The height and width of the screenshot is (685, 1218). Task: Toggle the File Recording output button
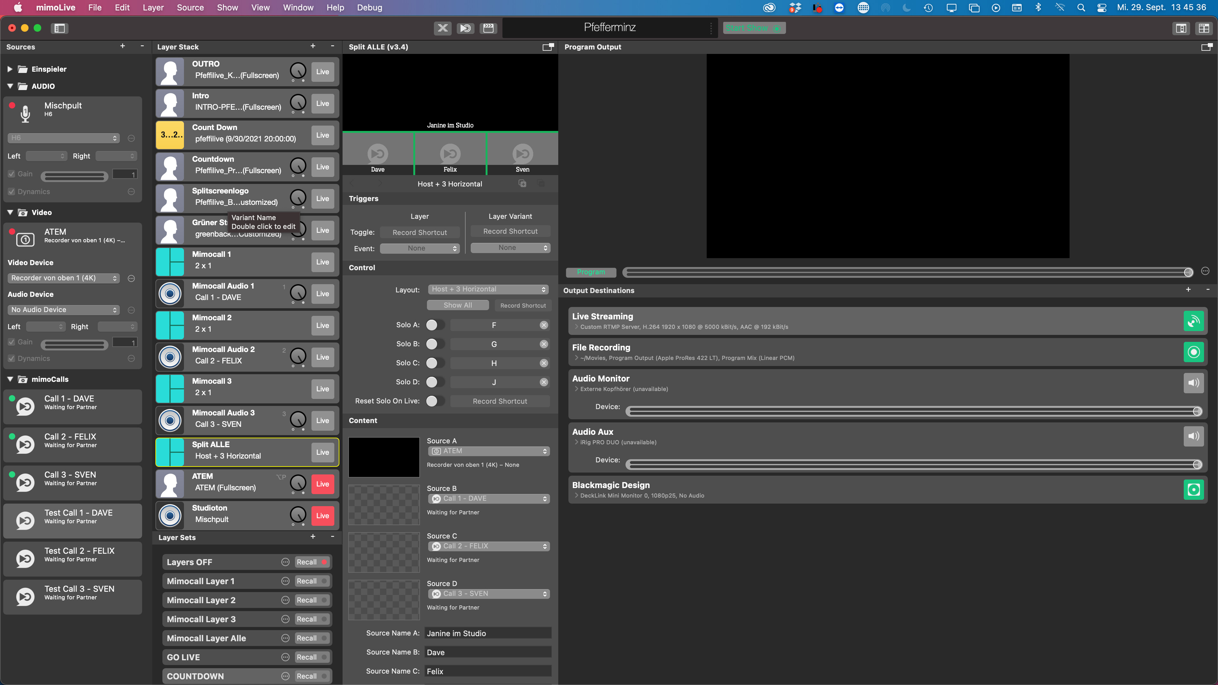pos(1193,352)
